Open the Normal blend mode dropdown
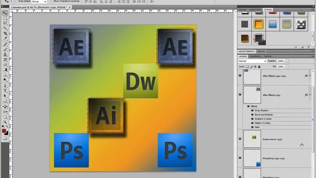The height and width of the screenshot is (178, 316). [x=252, y=61]
